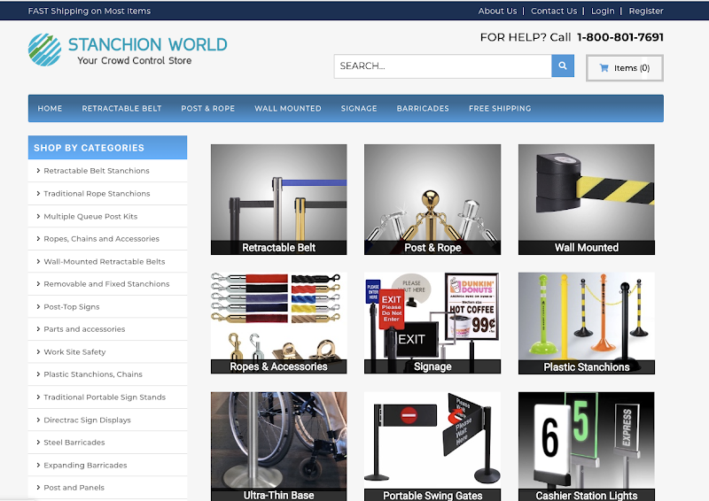Go to the Login page

[x=603, y=11]
